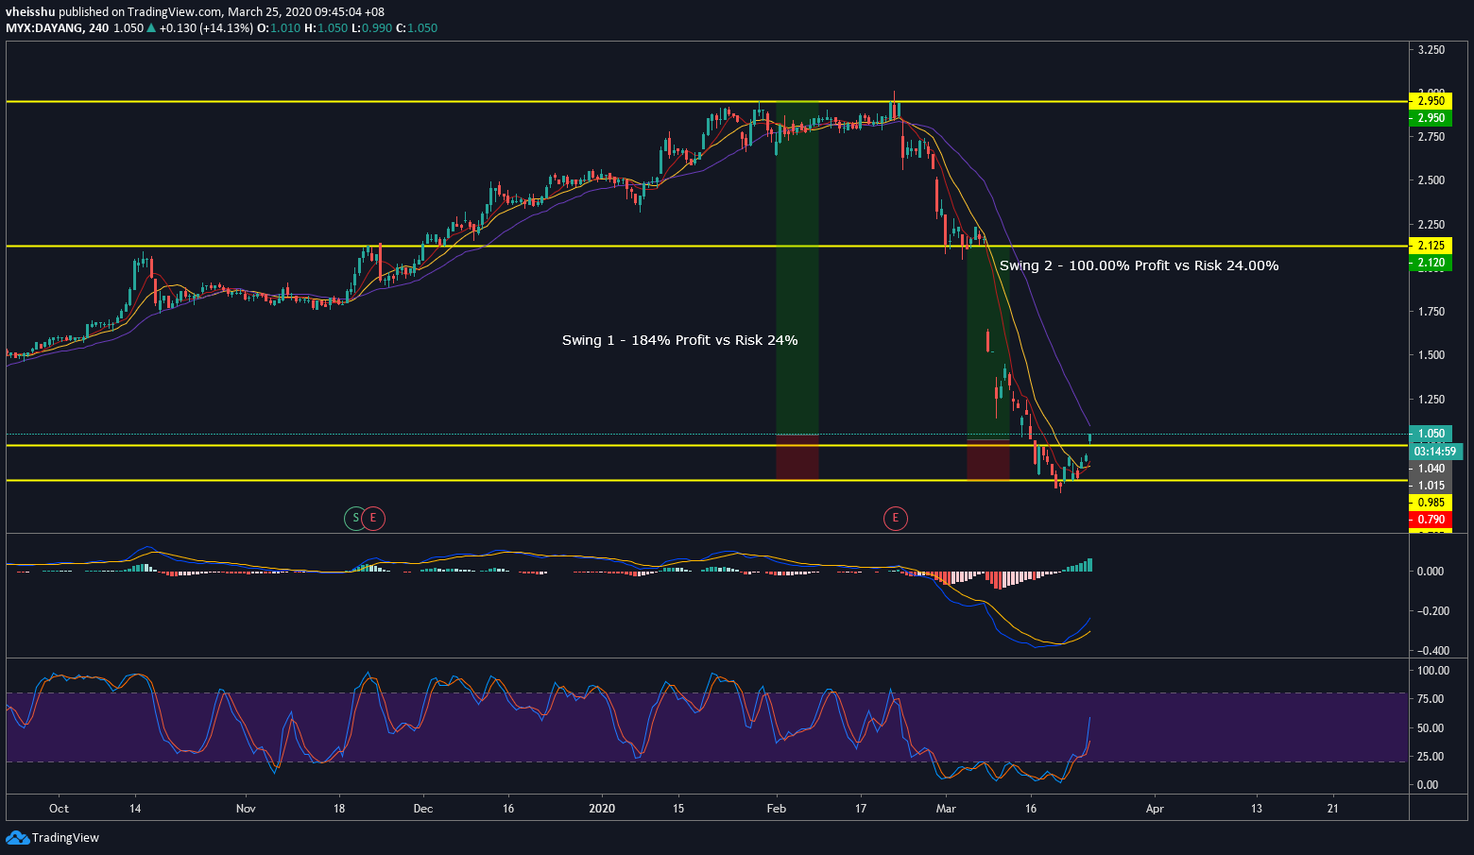Click the H:1.050 high value

pyautogui.click(x=325, y=28)
